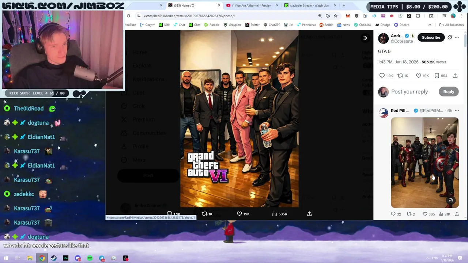Open the Rumble bookmark
Screen dimensions: 468x263
[x=212, y=25]
